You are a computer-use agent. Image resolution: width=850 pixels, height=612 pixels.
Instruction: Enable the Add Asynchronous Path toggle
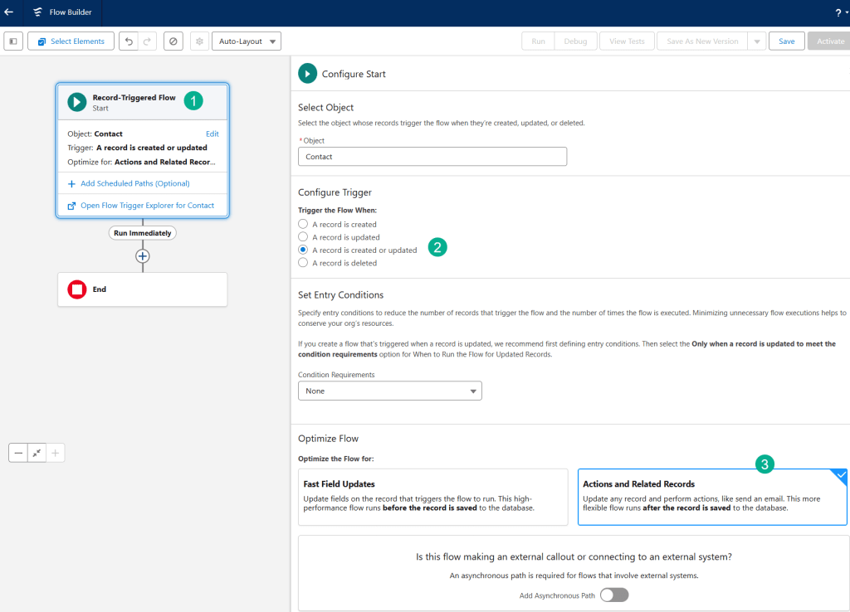(x=614, y=595)
